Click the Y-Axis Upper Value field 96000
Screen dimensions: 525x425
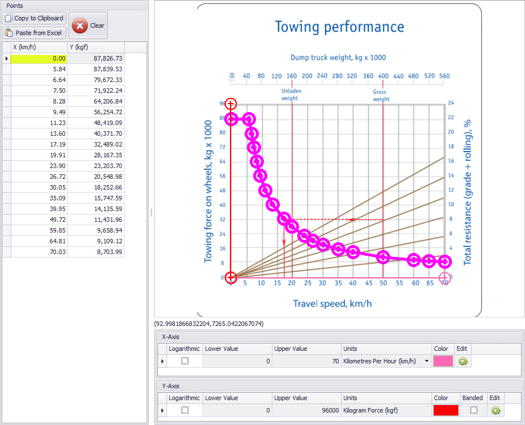(306, 410)
